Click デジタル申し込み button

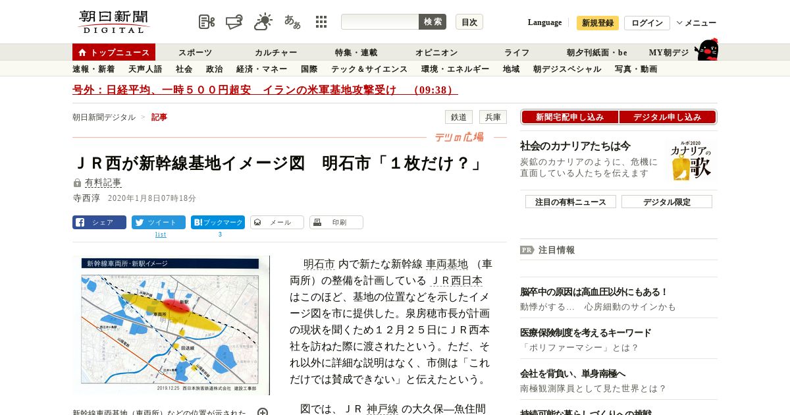[x=668, y=117]
